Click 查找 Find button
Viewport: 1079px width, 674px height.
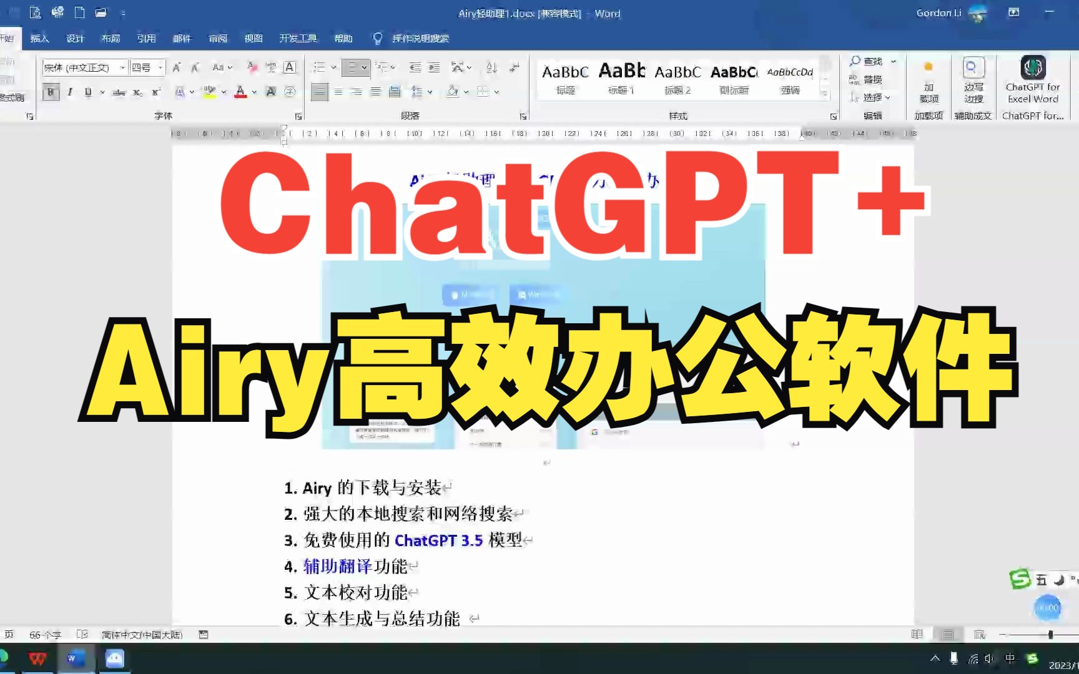click(x=867, y=61)
